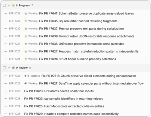
Task: Open issue Fix PR #7627 Headers redaction patterns
Action: (89, 52)
